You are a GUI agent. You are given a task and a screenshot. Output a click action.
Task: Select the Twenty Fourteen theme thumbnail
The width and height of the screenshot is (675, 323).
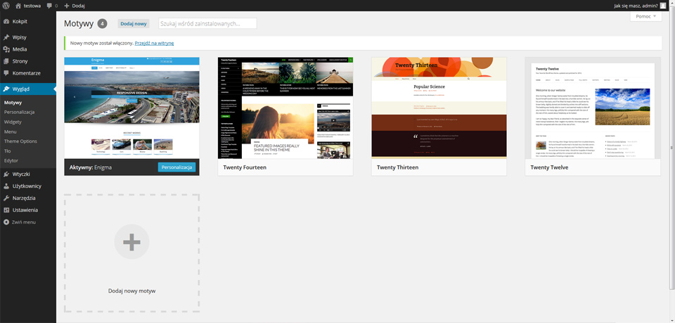285,108
